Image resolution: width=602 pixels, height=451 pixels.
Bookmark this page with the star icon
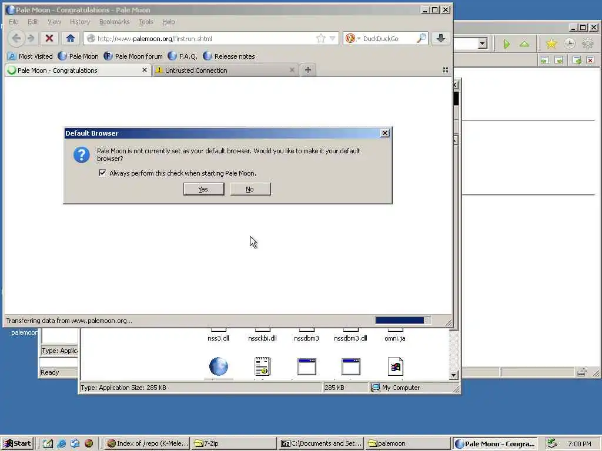click(320, 38)
